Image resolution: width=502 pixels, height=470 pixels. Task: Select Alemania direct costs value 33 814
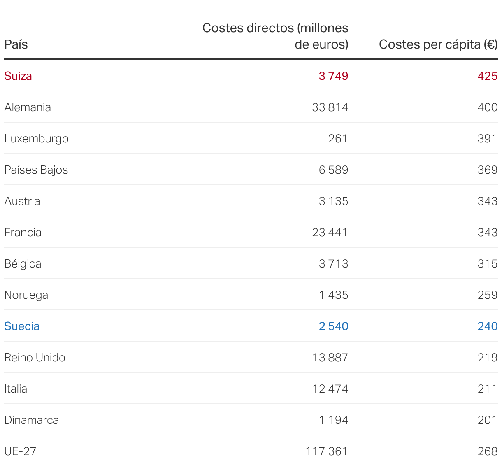(330, 107)
